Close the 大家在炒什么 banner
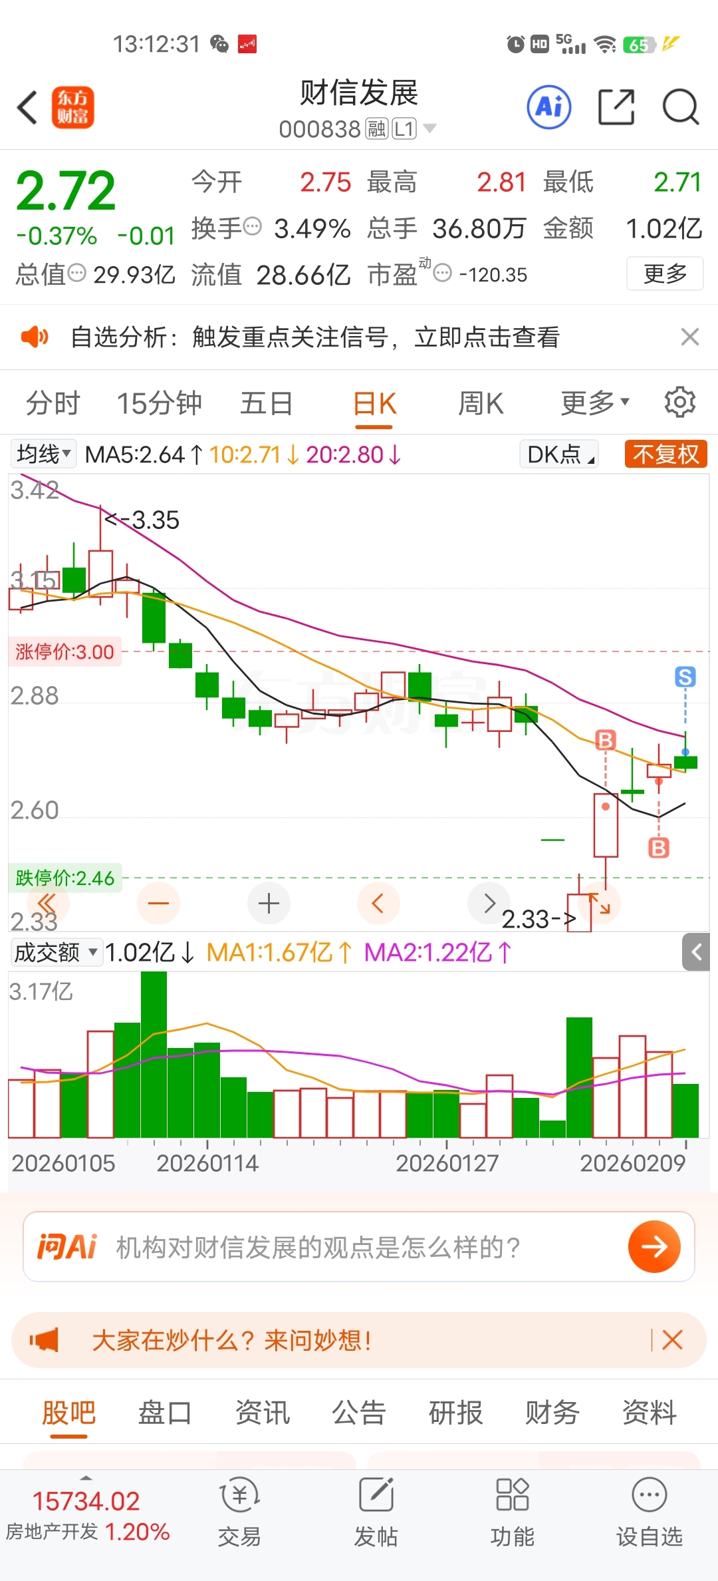718x1581 pixels. (672, 1339)
